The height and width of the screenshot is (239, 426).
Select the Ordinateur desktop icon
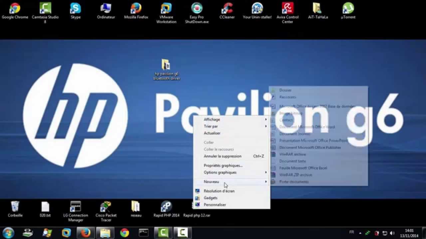(106, 11)
